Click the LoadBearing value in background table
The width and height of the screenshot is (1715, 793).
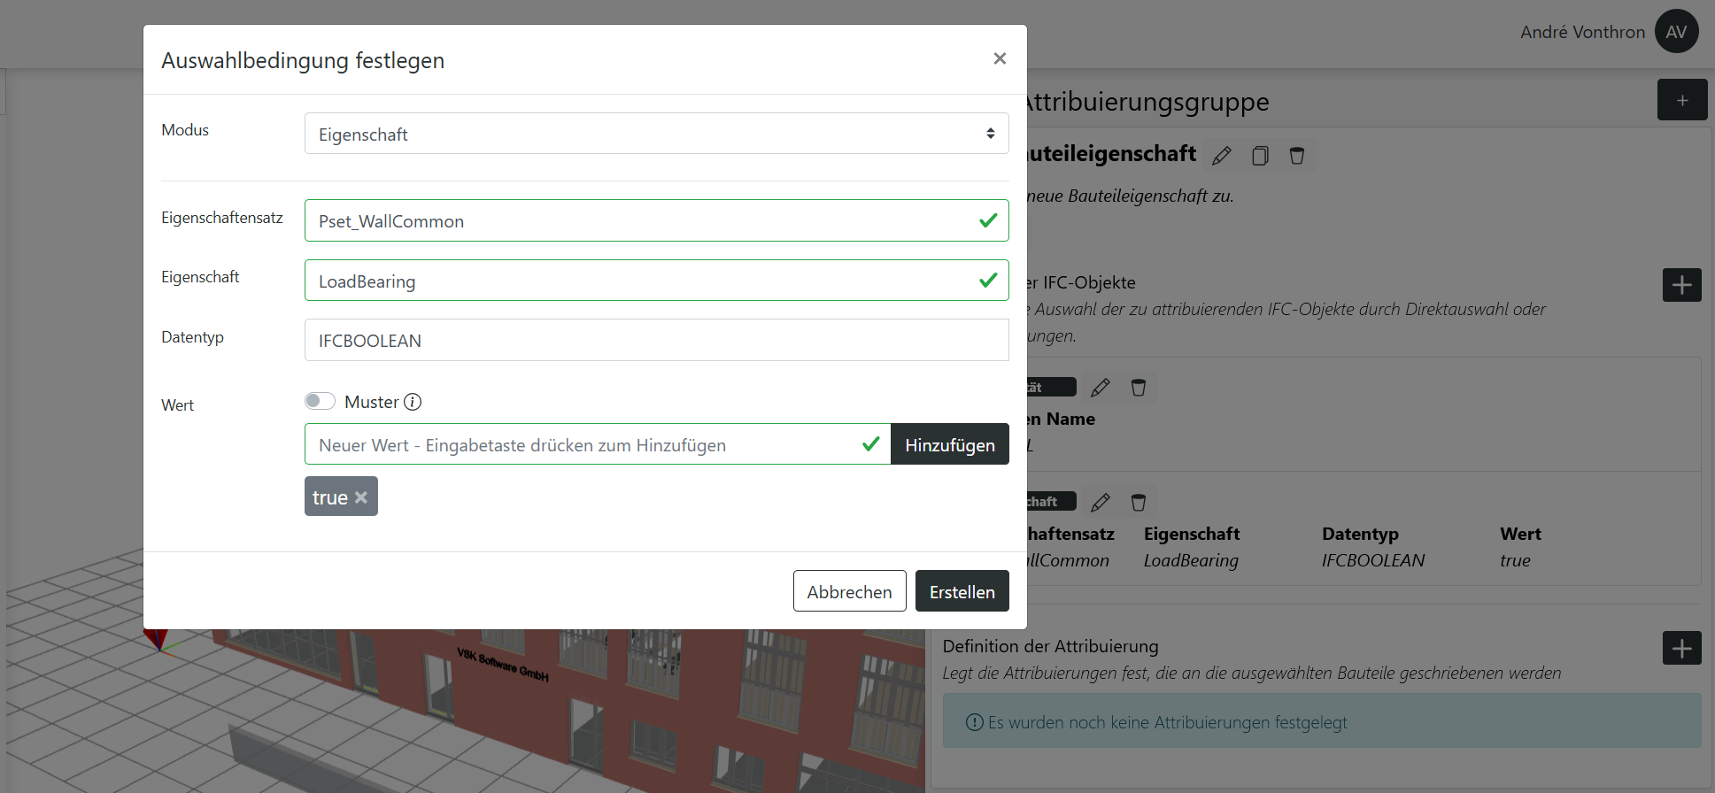coord(1191,560)
